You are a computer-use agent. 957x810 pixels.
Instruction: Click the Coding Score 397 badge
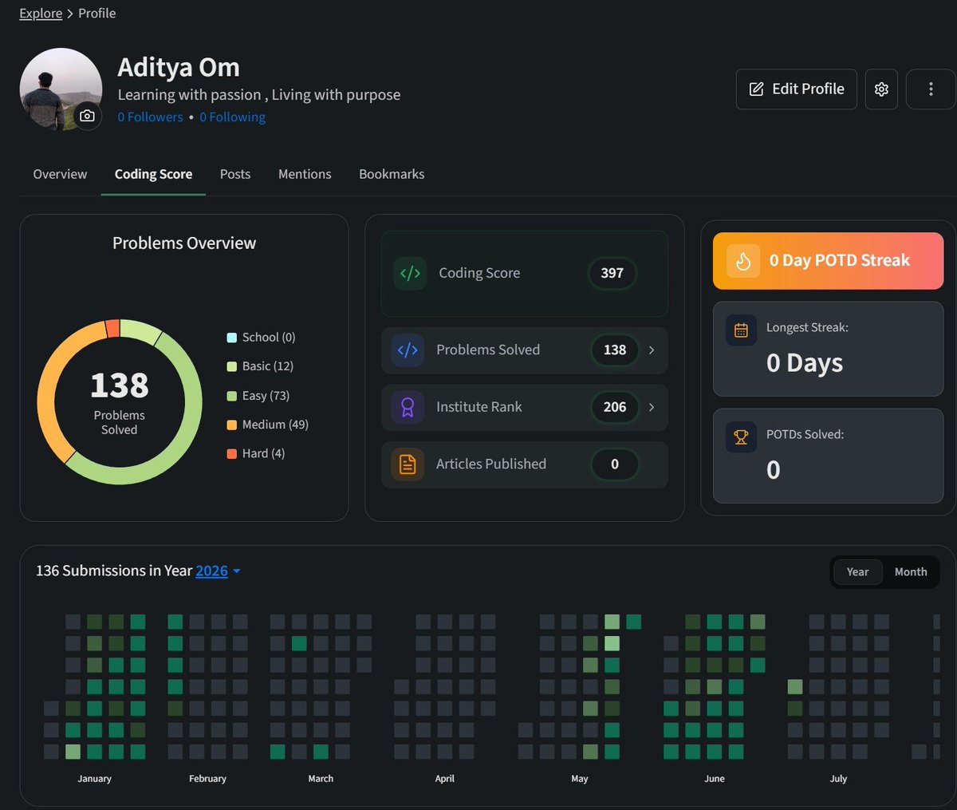[612, 273]
